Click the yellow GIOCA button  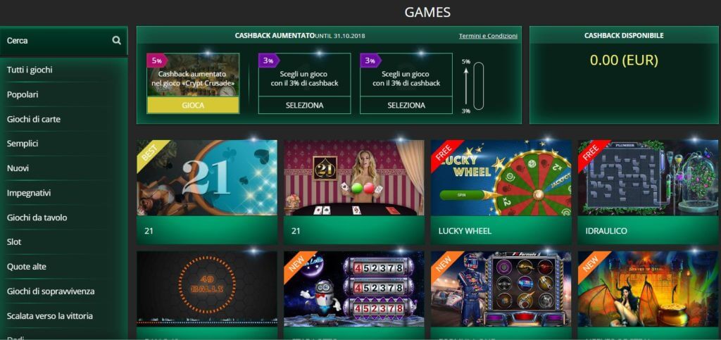point(193,105)
